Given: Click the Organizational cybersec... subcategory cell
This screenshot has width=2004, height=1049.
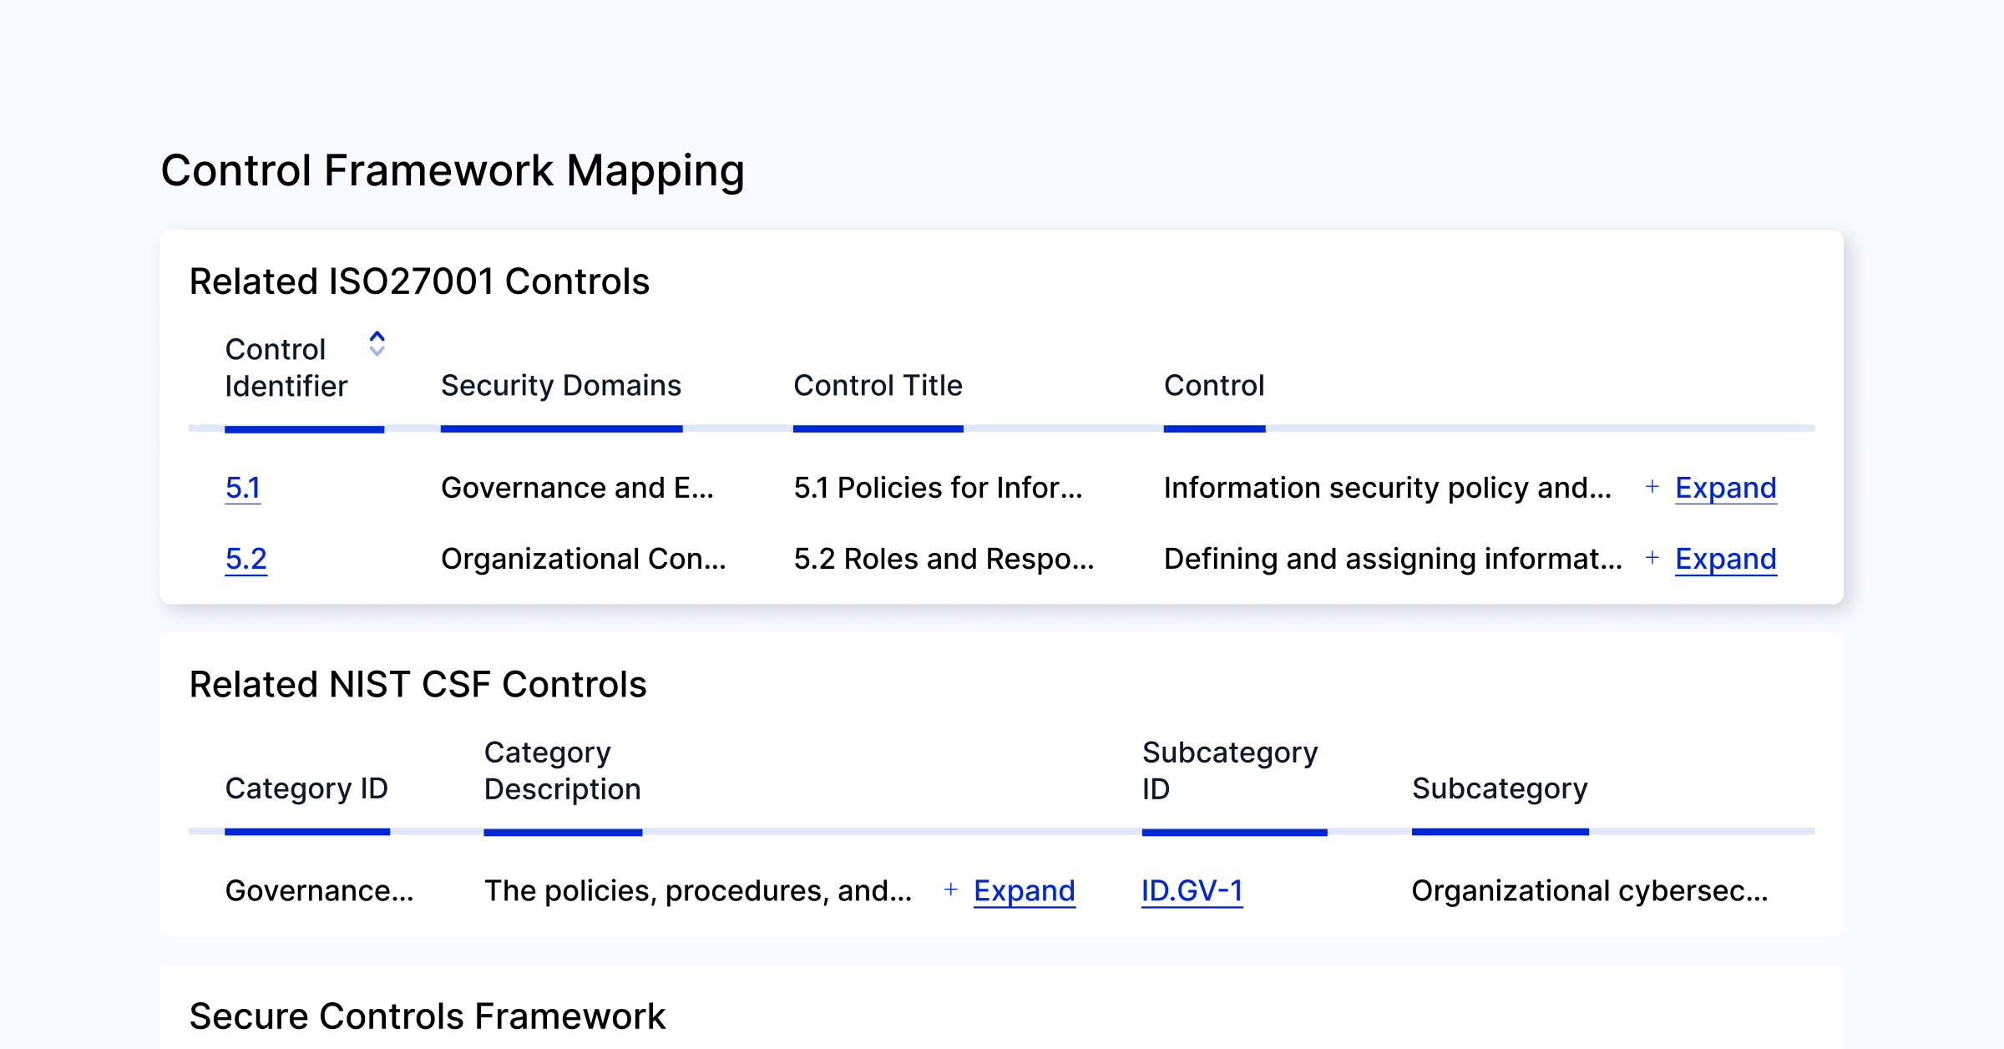Looking at the screenshot, I should point(1589,891).
